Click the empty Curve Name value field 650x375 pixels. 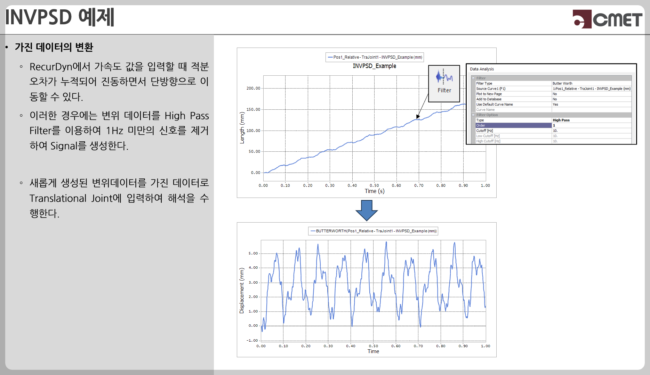pyautogui.click(x=592, y=109)
